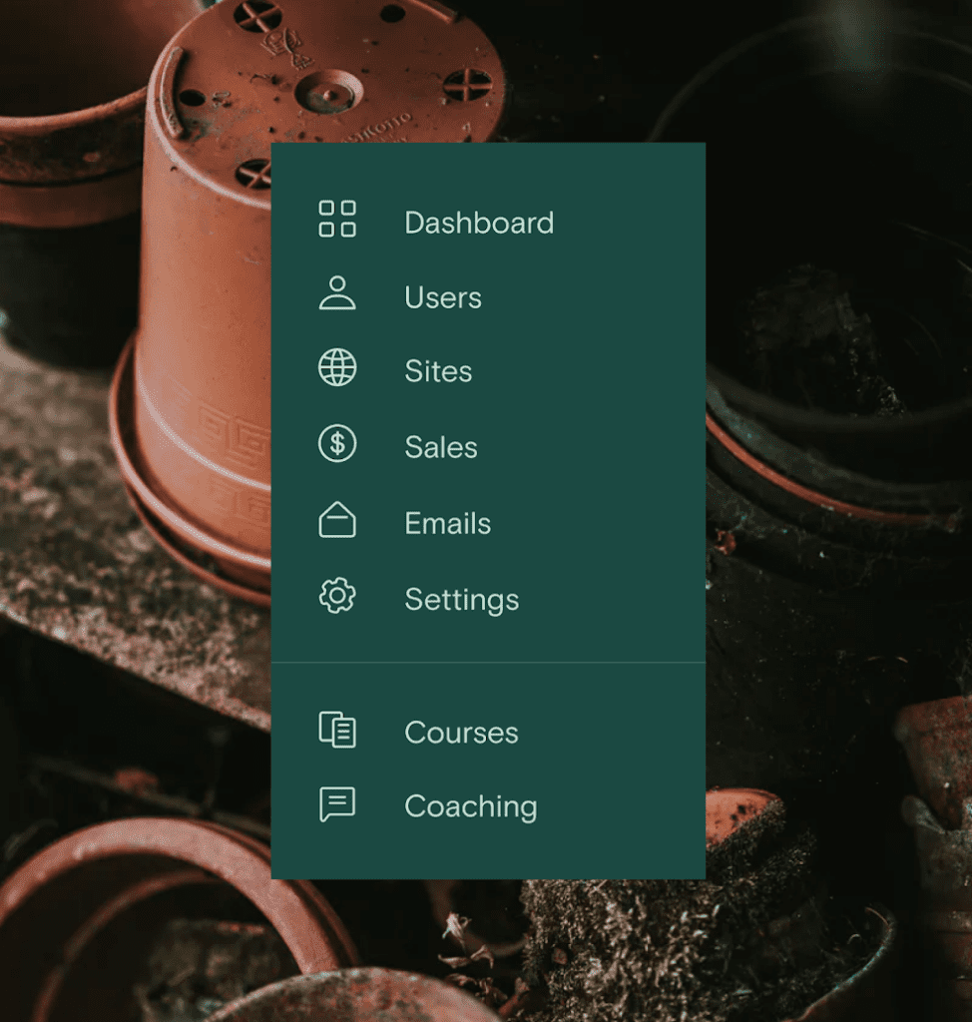Select the Emails text label
Viewport: 972px width, 1022px height.
(447, 523)
